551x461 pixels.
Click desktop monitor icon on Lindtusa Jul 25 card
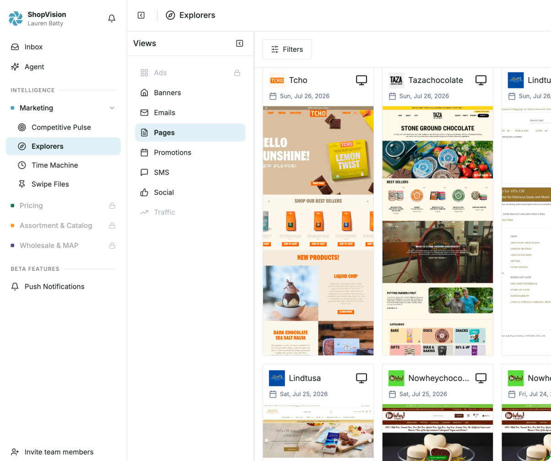[x=362, y=378]
